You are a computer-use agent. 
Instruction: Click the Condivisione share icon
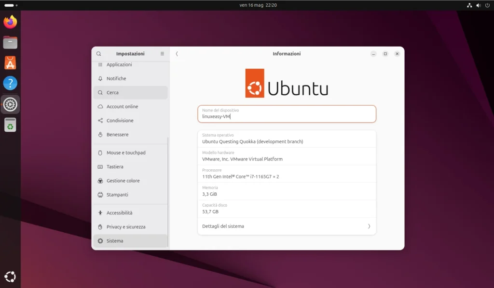(100, 121)
